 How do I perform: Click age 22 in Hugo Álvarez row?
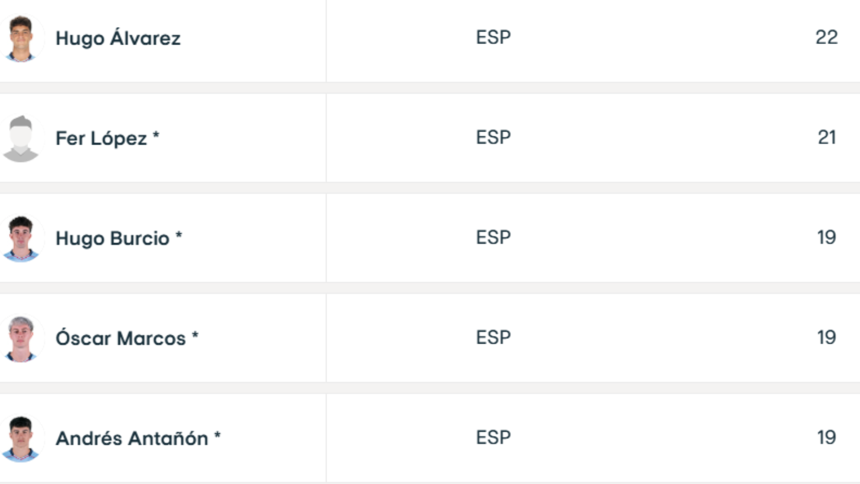[x=826, y=37]
